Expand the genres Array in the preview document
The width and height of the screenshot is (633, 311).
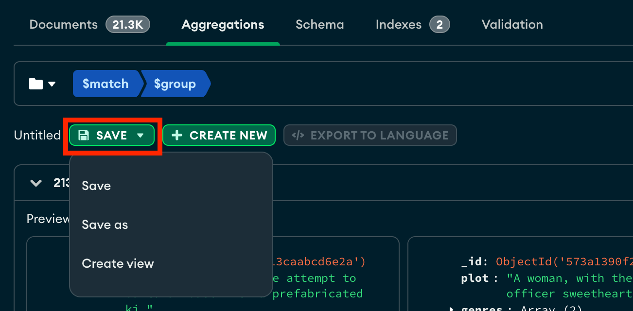[x=451, y=308]
